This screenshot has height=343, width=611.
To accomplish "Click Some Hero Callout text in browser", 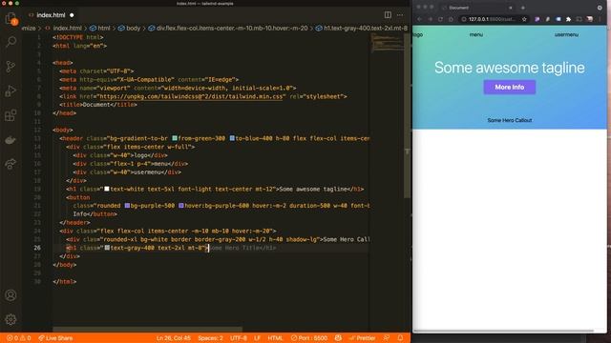I will tap(509, 120).
